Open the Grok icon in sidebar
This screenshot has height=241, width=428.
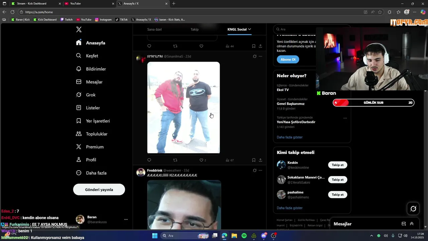pyautogui.click(x=79, y=95)
